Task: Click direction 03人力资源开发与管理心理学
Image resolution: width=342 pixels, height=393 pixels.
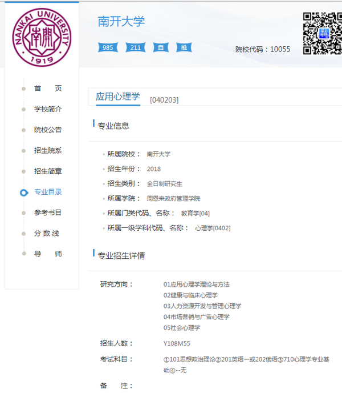Action: coord(202,306)
